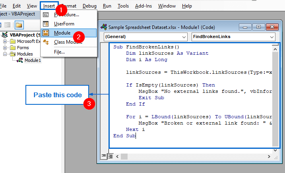Click the View Object icon in Project pane
285x173 pixels.
pos(7,25)
